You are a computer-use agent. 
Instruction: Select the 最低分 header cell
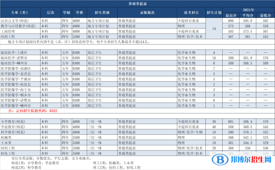click(x=266, y=16)
